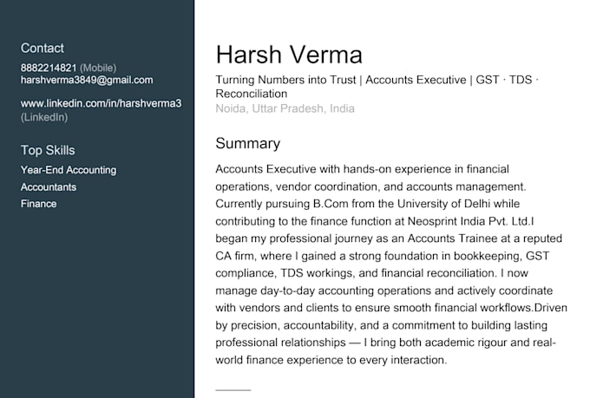
Task: Select the mobile number 8882214821
Action: point(49,69)
